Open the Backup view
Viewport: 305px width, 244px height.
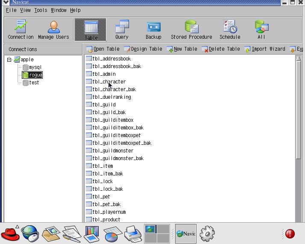(153, 30)
